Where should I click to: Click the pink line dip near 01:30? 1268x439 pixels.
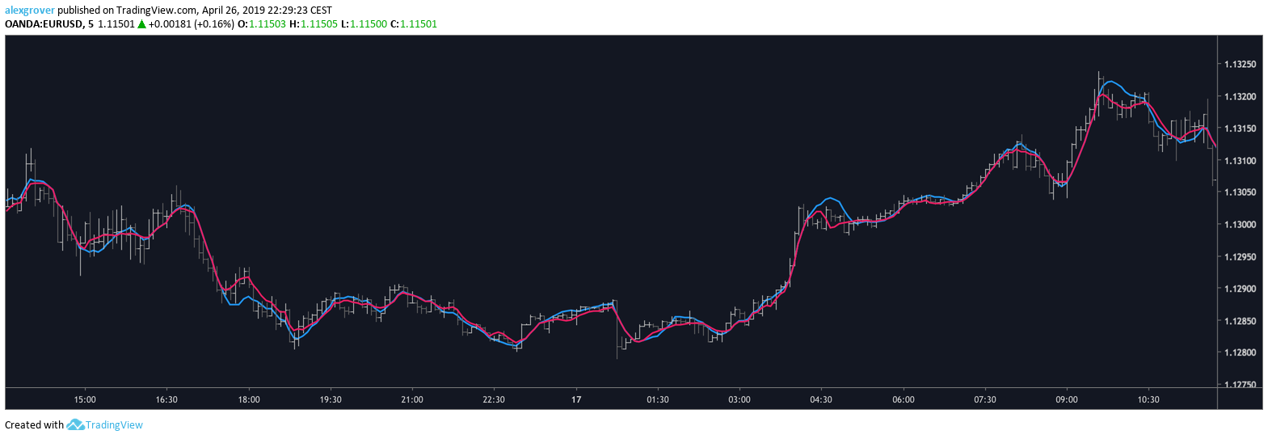pos(638,341)
